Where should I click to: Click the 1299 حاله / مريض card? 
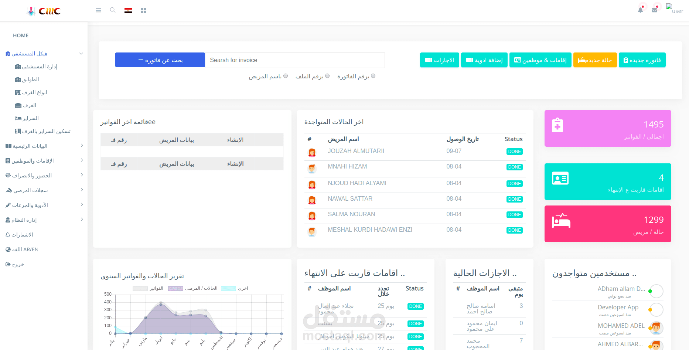[x=608, y=224]
